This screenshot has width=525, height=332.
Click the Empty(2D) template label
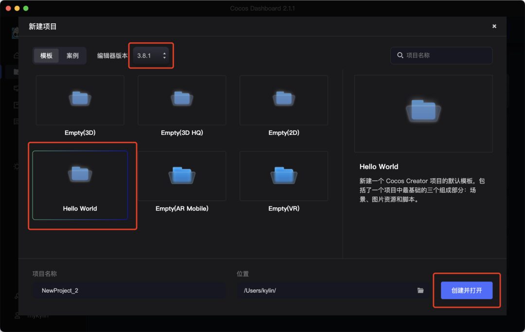pos(284,133)
